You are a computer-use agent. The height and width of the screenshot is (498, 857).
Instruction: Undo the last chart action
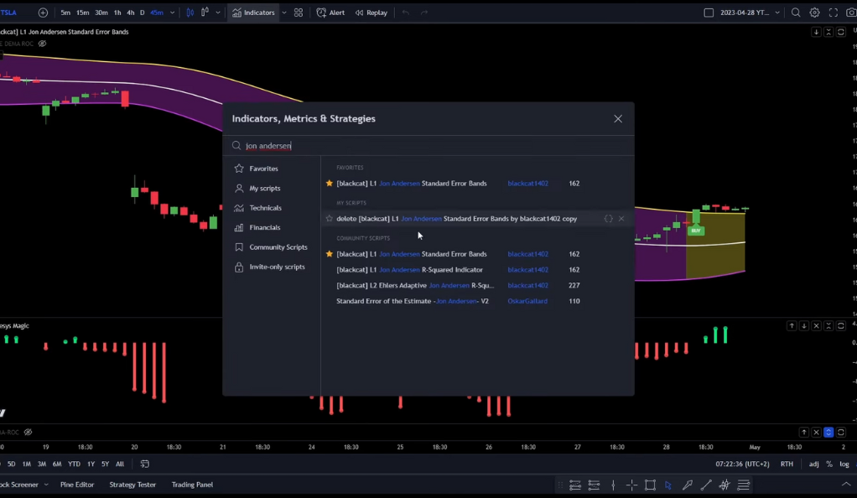(x=406, y=13)
